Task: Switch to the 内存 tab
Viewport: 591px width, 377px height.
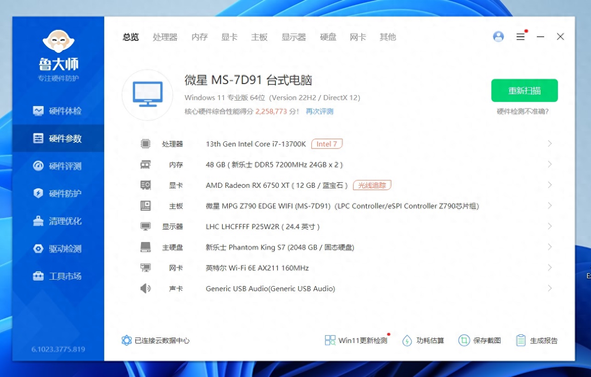Action: pyautogui.click(x=200, y=37)
